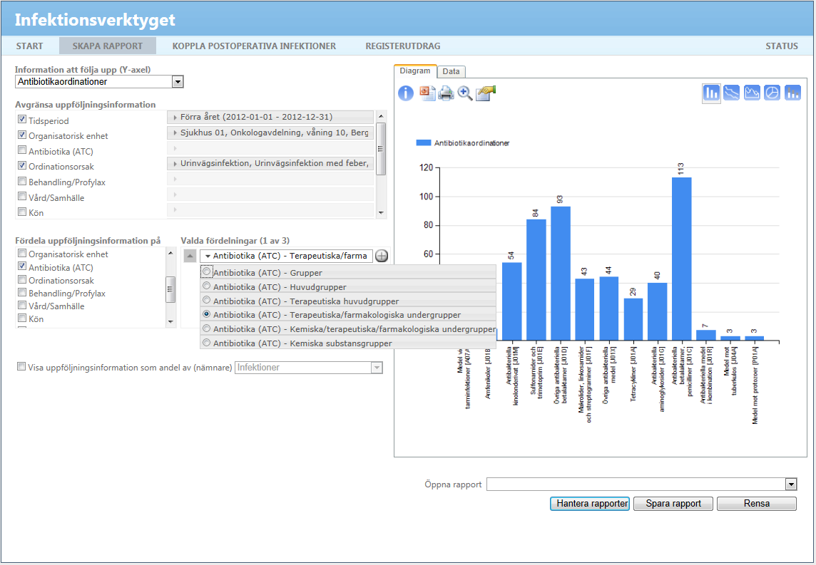816x565 pixels.
Task: Check Vård/Samhälle filter under Avgränsa
Action: click(x=22, y=196)
